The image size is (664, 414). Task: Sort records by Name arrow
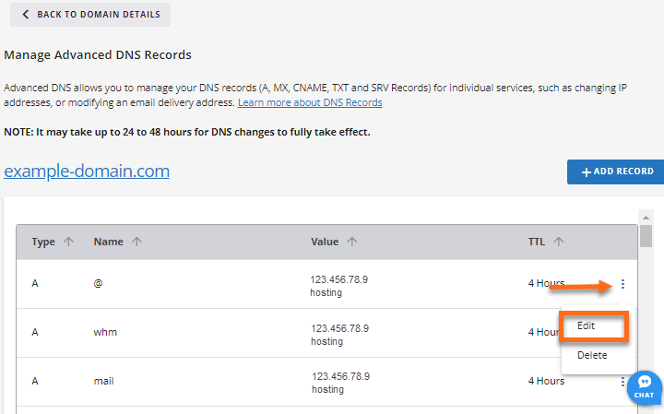(136, 242)
